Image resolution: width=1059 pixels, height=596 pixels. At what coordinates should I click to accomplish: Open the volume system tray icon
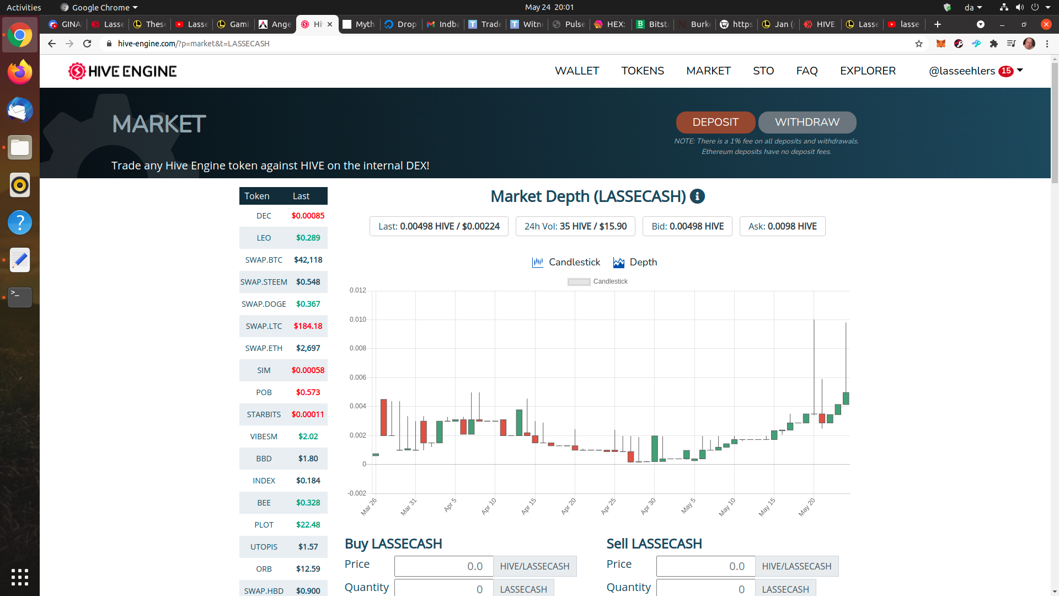point(1019,7)
